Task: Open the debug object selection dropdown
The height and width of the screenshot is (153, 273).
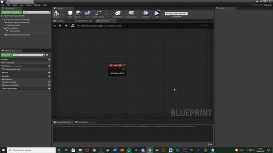Action: [176, 14]
